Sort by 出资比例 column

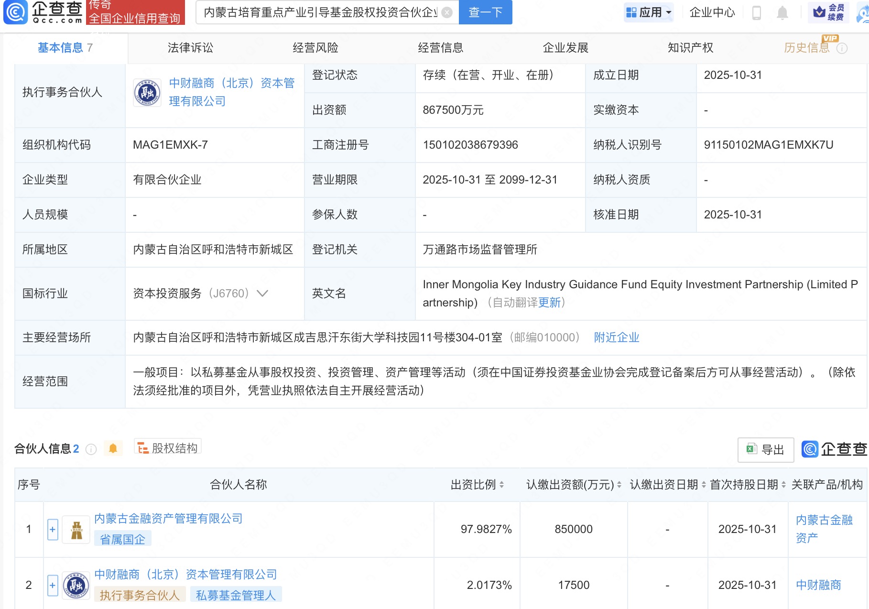[501, 485]
